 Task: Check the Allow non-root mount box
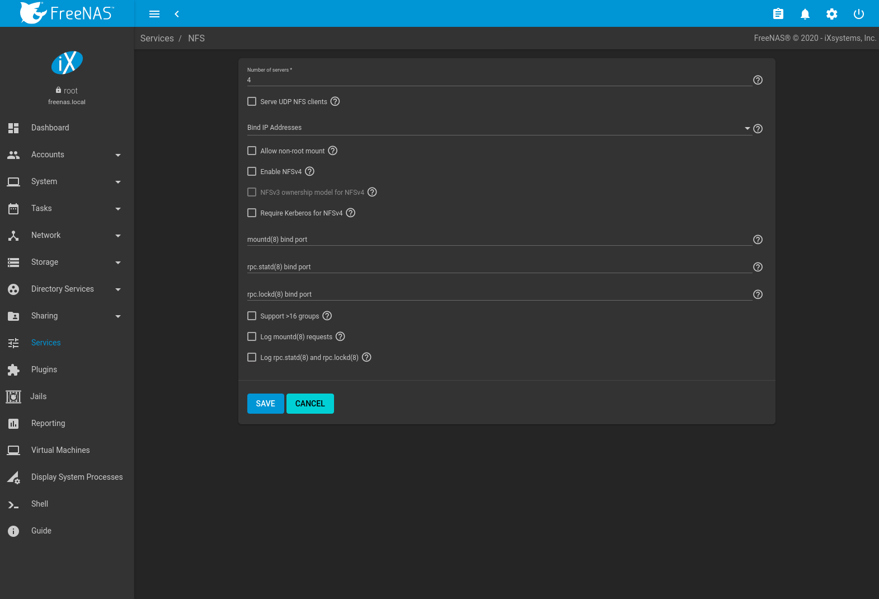coord(252,151)
